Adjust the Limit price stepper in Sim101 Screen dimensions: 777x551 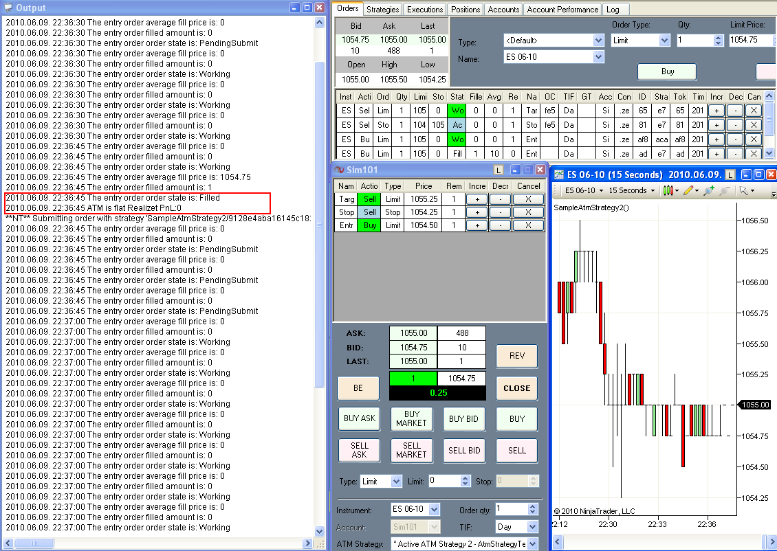[x=465, y=481]
